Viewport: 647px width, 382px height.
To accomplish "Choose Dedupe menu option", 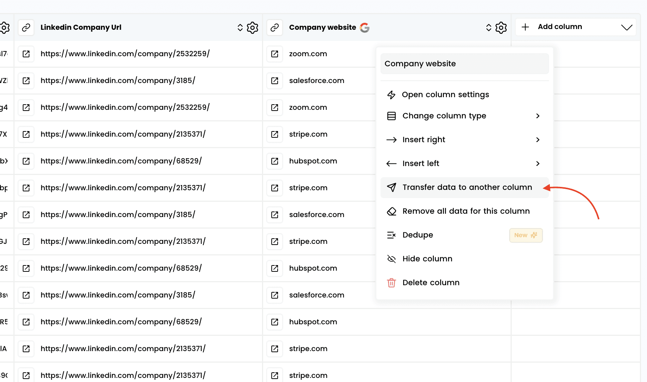I will pos(464,235).
